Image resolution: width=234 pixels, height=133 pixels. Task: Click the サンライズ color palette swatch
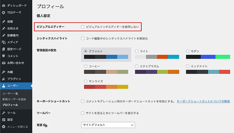click(x=106, y=87)
